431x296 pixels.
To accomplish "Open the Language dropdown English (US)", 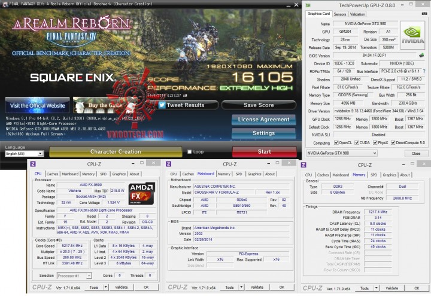I will [x=25, y=154].
